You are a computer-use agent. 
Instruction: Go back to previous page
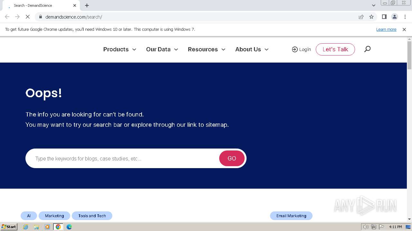[7, 17]
